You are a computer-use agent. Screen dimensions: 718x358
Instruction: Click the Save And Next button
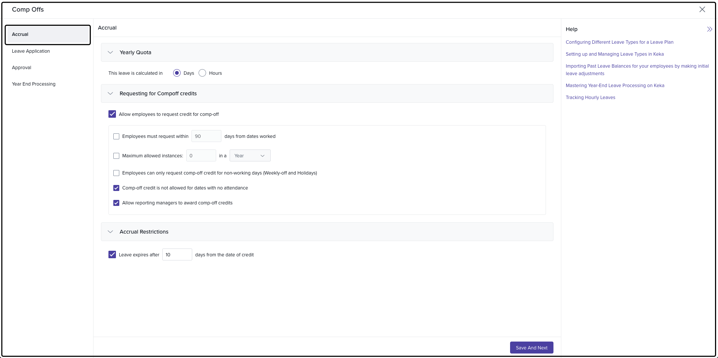[x=531, y=348]
